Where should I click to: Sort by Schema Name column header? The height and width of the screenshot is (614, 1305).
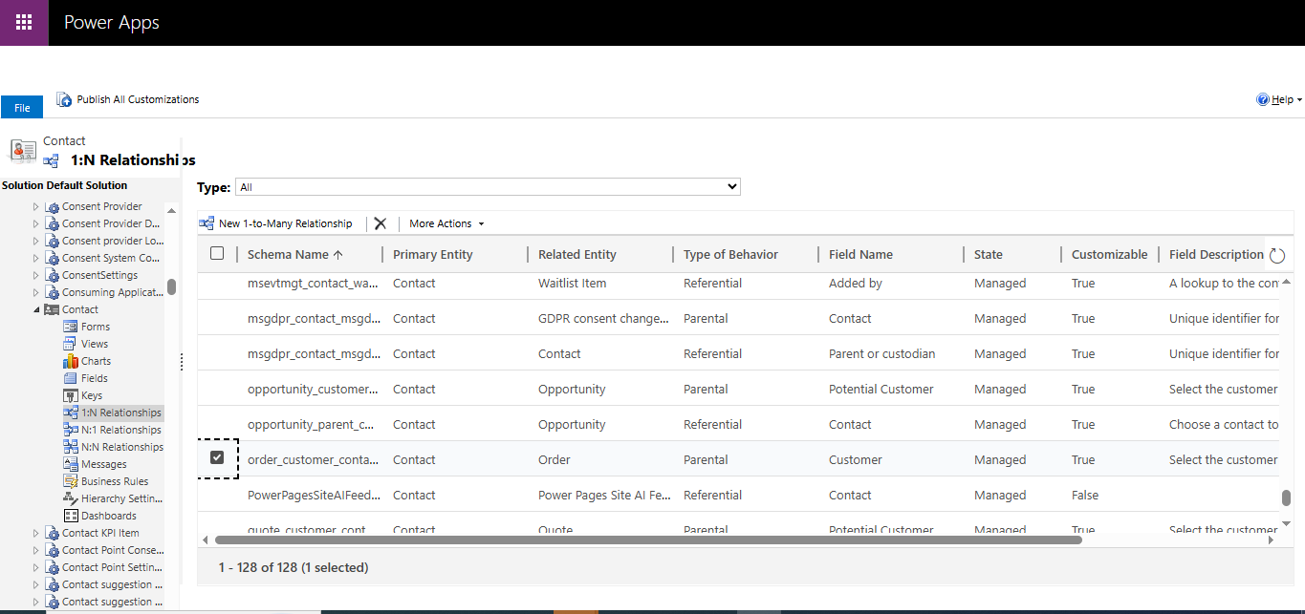tap(294, 255)
